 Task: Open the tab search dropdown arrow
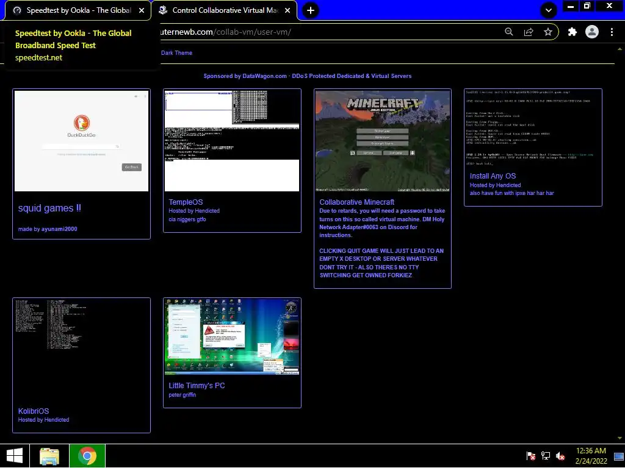[x=549, y=10]
